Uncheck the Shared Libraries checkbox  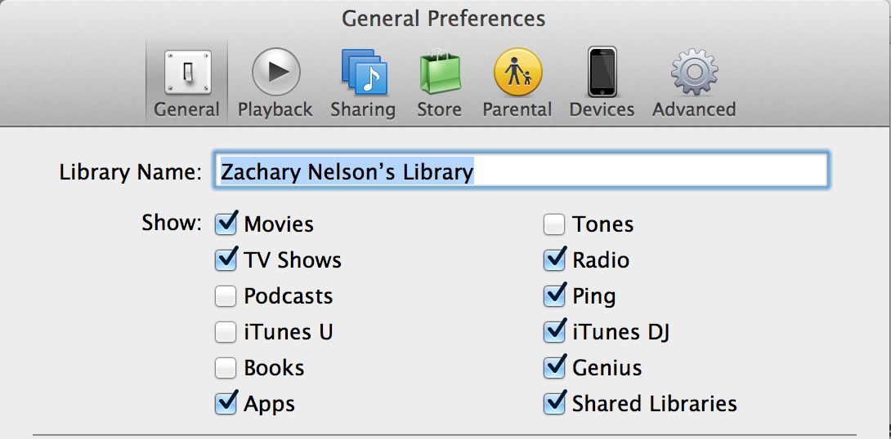(x=554, y=403)
